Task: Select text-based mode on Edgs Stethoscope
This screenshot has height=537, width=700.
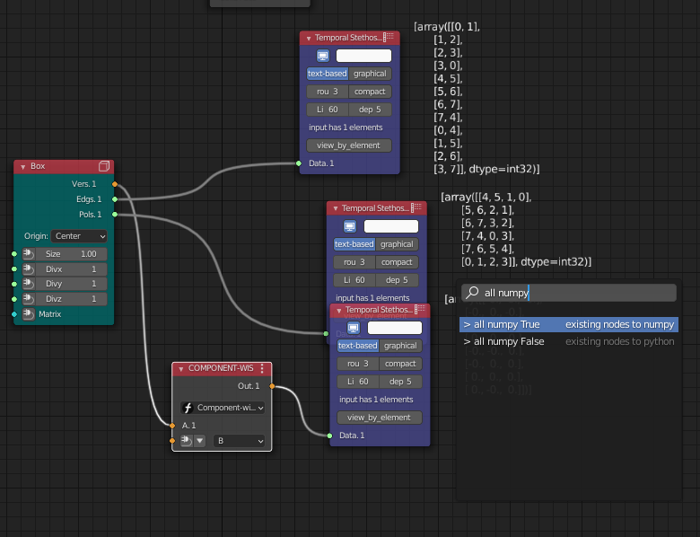Action: 328,74
